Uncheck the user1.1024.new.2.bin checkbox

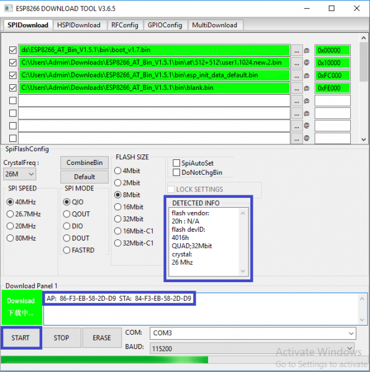coord(13,63)
